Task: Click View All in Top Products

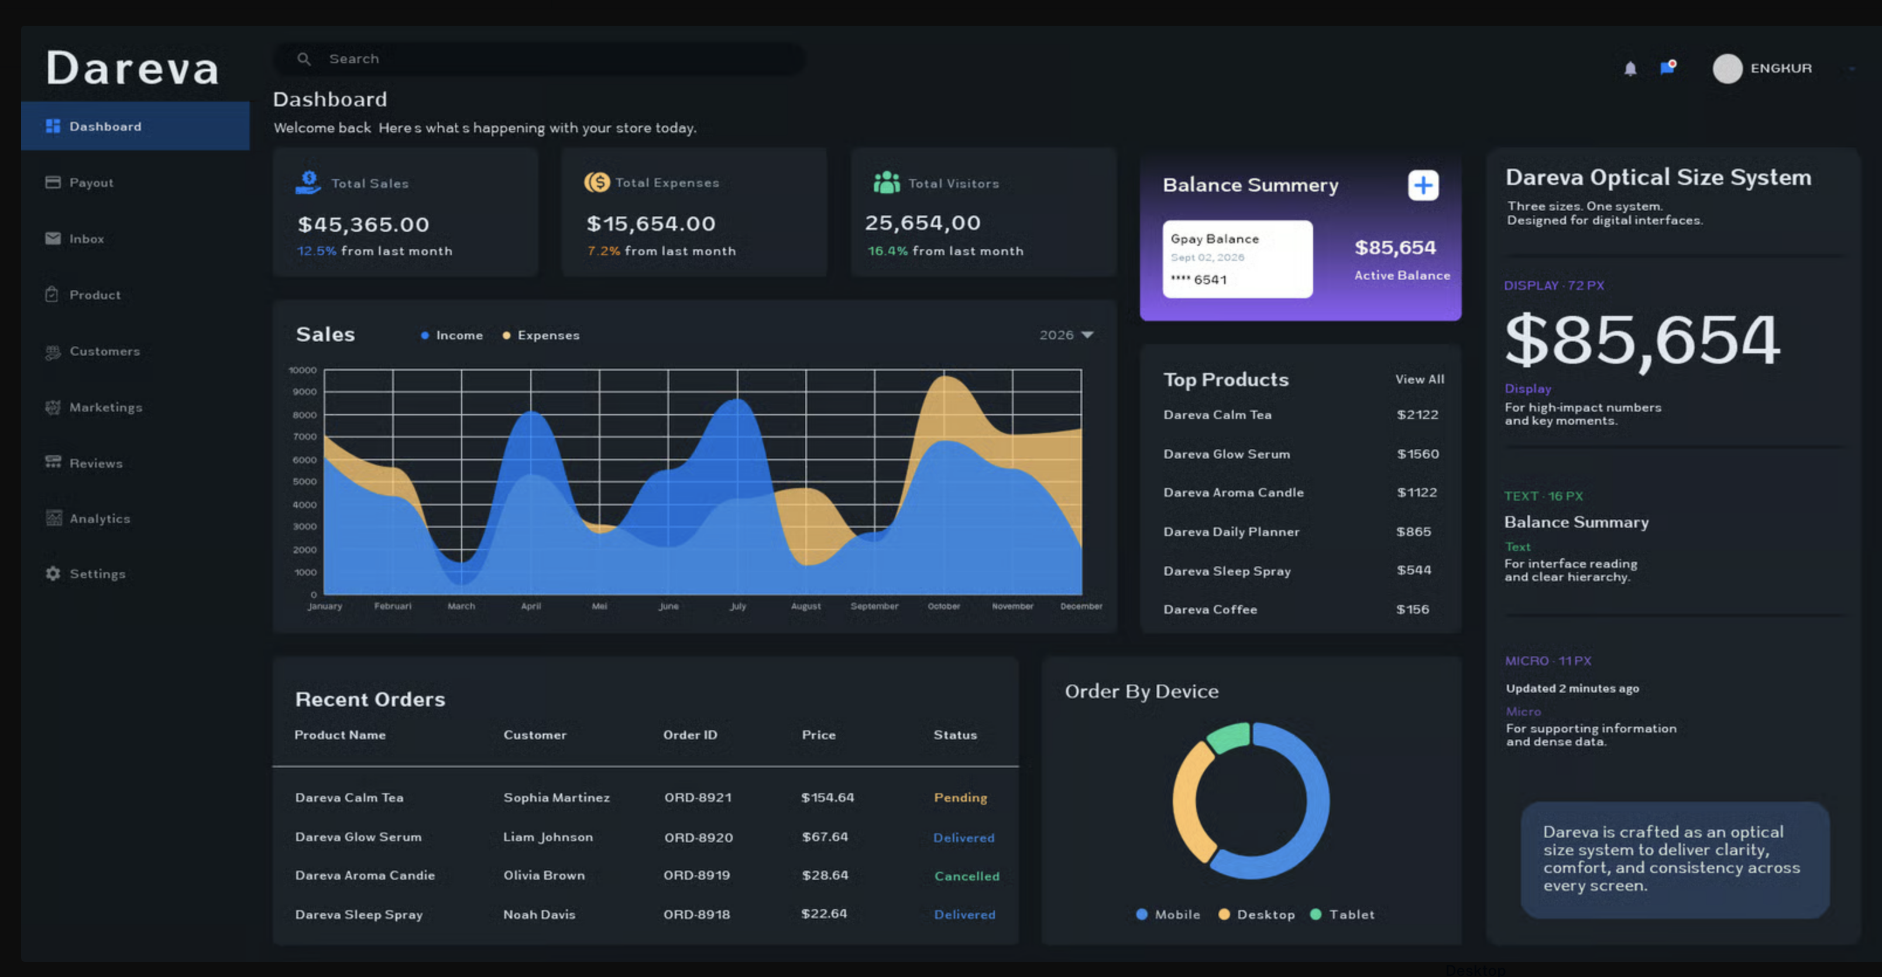Action: [x=1420, y=380]
